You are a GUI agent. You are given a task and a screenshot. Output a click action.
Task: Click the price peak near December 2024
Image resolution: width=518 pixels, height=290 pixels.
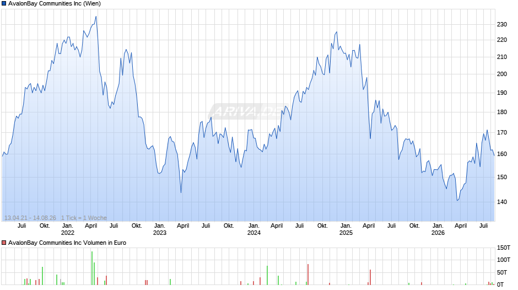tap(337, 32)
